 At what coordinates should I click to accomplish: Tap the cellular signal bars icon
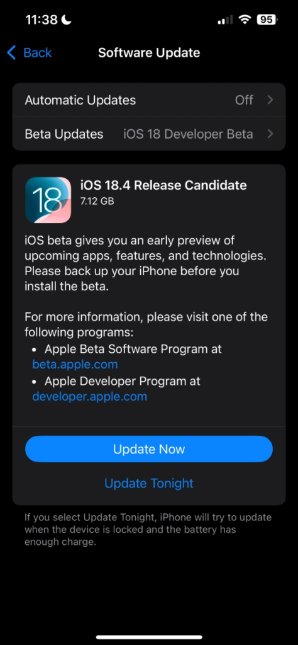pyautogui.click(x=225, y=20)
